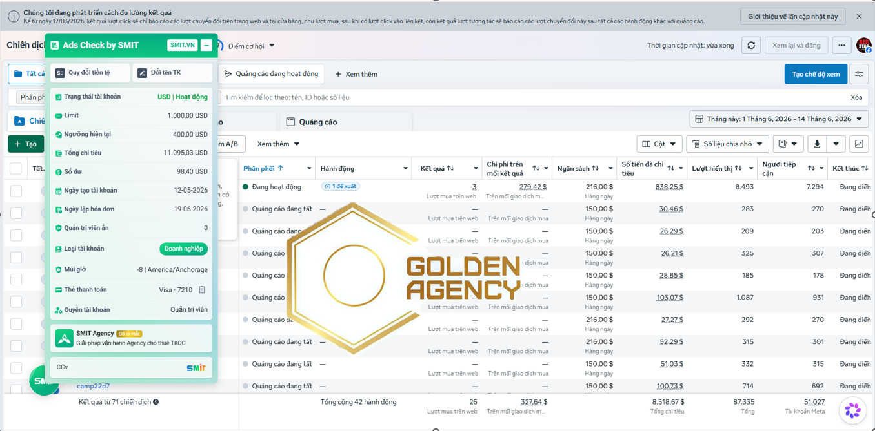Tick the checkbox of the 30,46 $ row
Viewport: 875px width, 431px height.
[x=16, y=213]
